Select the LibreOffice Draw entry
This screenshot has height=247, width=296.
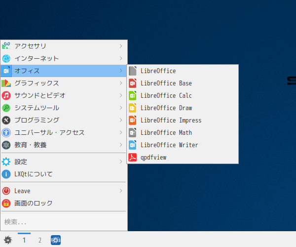click(183, 108)
